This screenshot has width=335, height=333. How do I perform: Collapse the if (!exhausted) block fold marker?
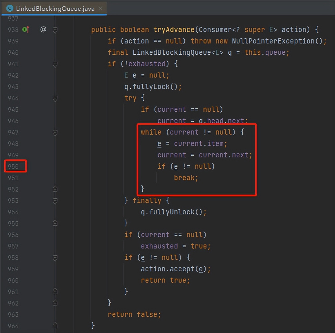point(55,64)
